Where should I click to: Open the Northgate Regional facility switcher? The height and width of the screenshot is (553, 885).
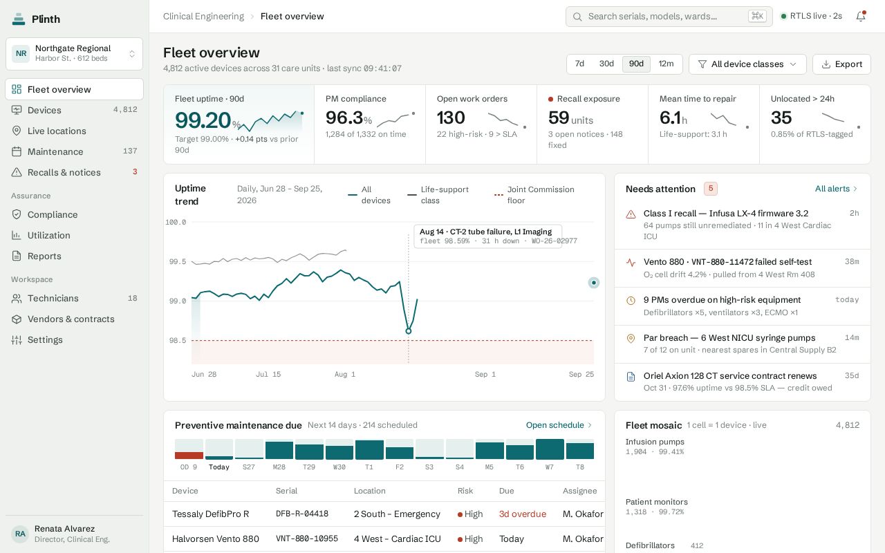pyautogui.click(x=75, y=54)
